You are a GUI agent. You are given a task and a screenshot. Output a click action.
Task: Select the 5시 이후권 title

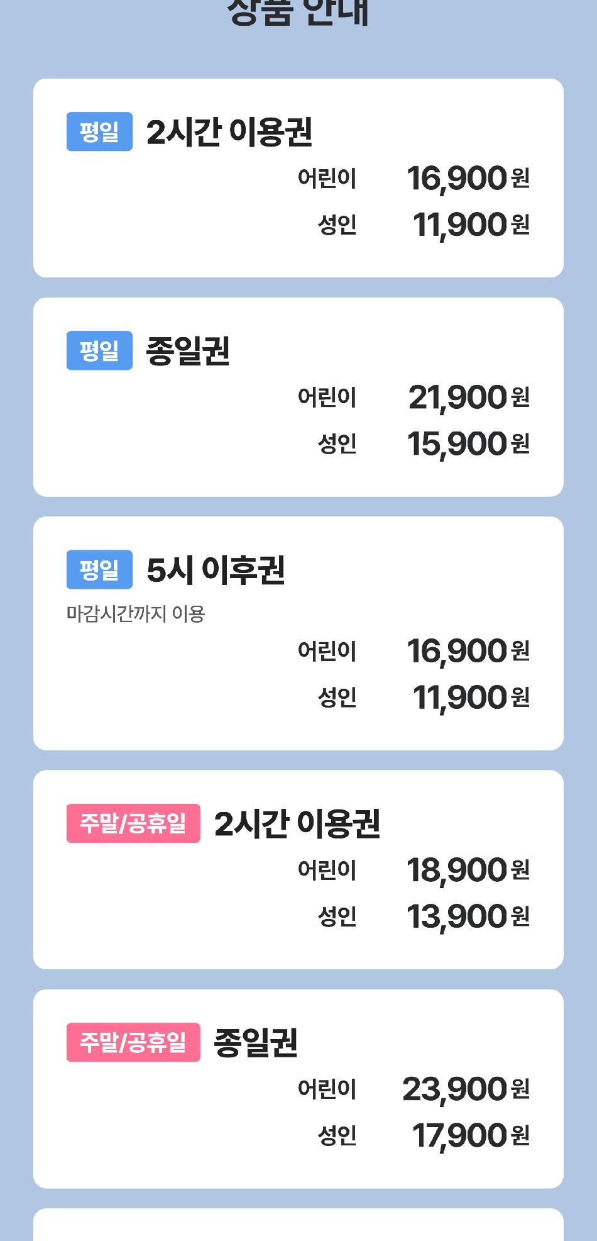pos(216,570)
